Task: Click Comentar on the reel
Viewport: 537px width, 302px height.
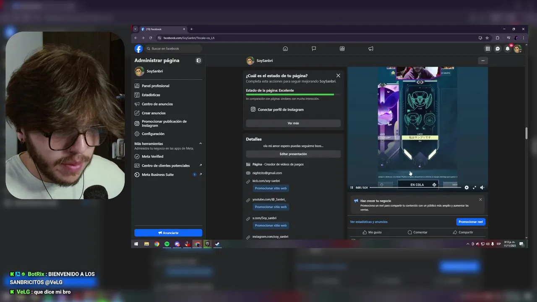Action: tap(417, 232)
